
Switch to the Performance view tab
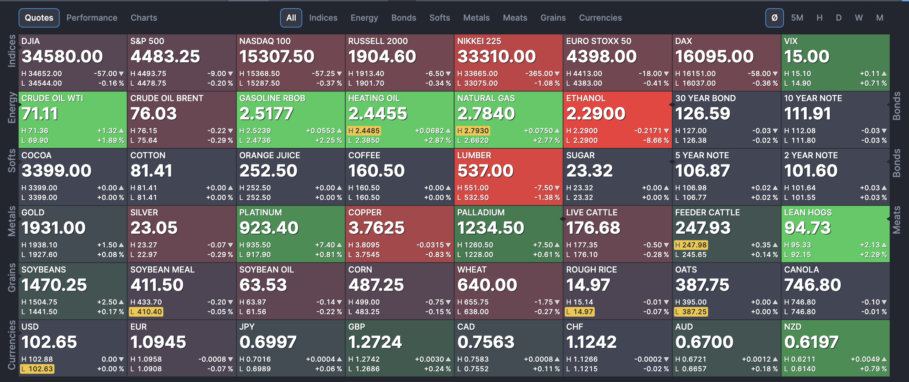pyautogui.click(x=92, y=18)
